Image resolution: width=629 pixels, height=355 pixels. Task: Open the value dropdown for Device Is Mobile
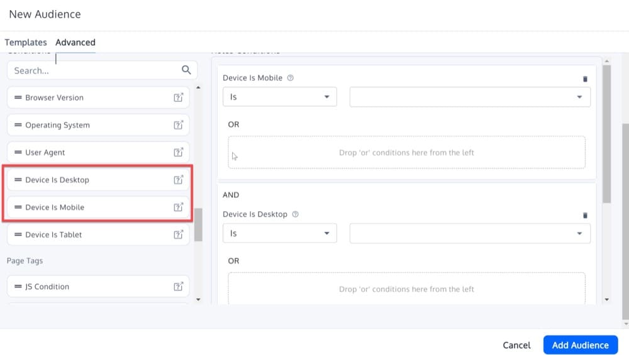tap(469, 97)
